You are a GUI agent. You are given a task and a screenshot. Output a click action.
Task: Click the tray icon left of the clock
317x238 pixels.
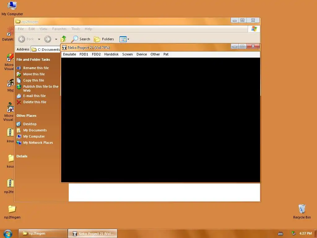click(293, 233)
